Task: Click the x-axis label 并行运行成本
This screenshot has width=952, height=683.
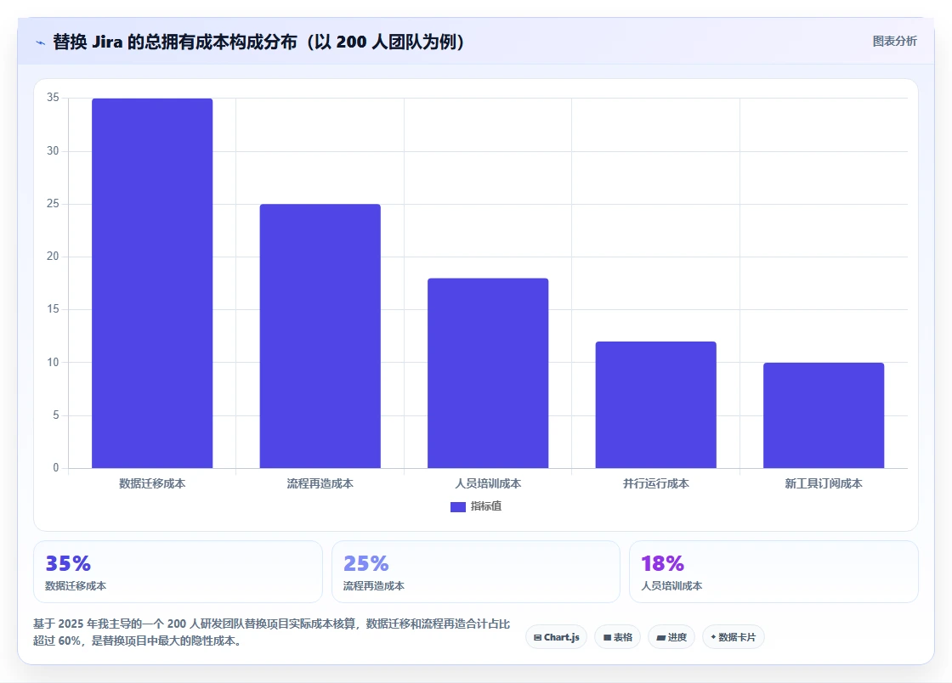Action: click(655, 484)
